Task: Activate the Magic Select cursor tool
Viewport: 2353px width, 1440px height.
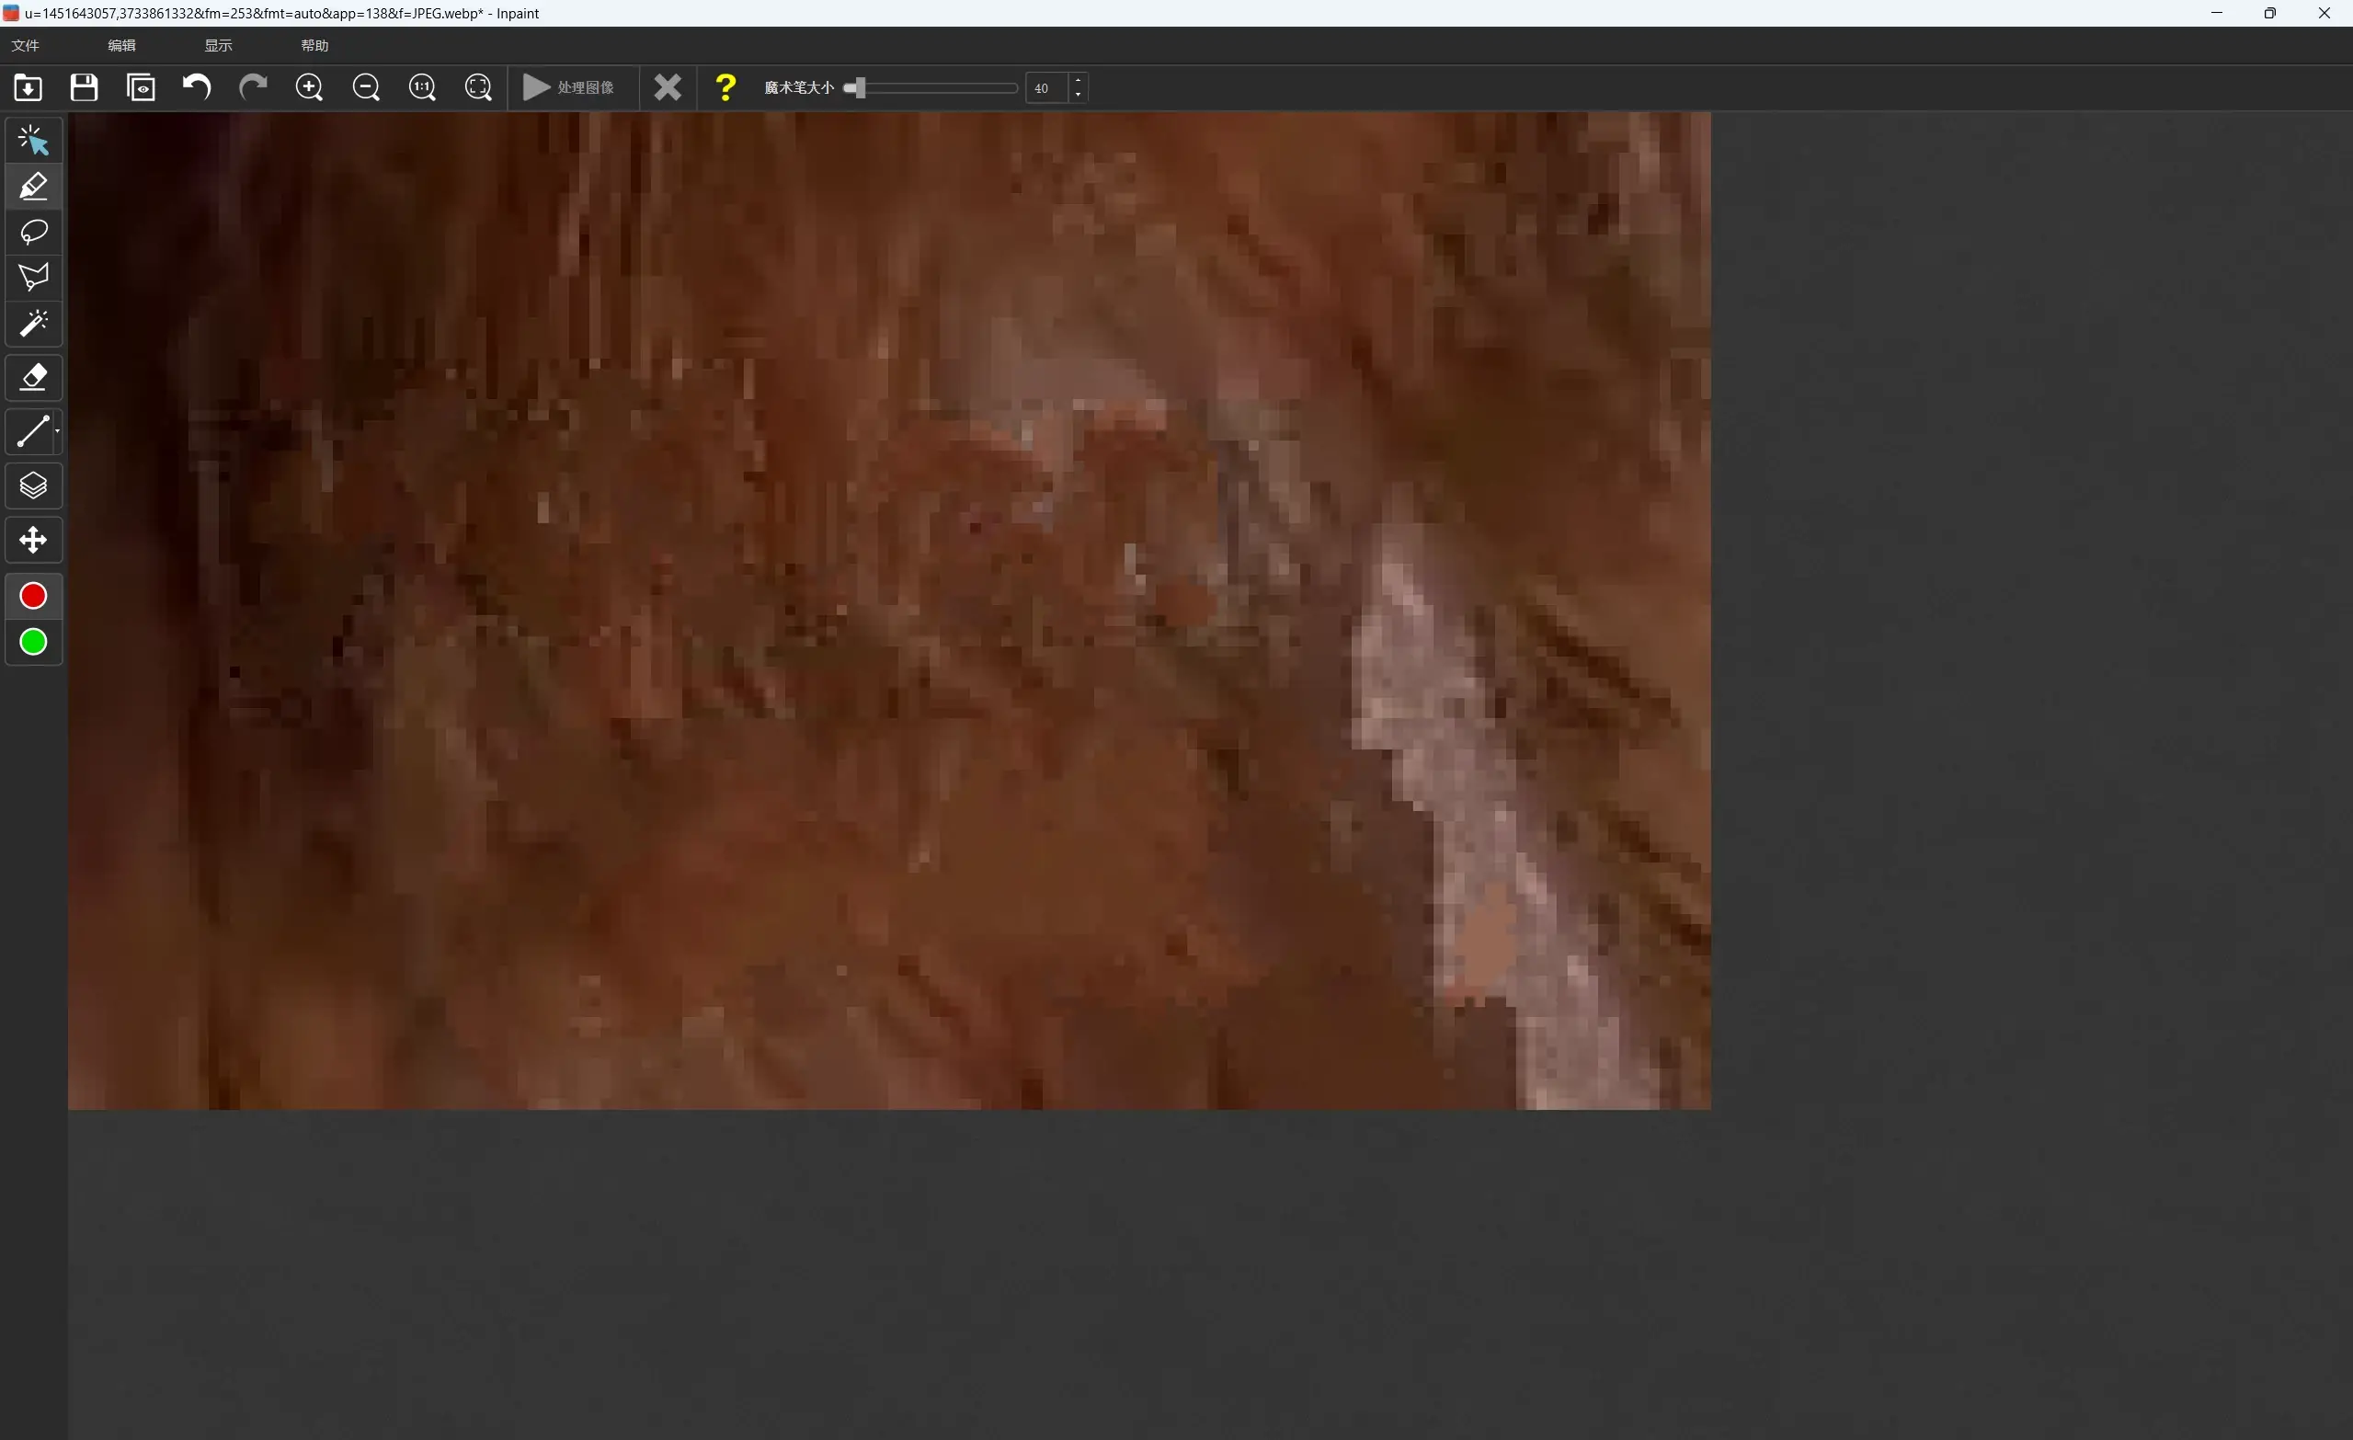Action: [32, 140]
